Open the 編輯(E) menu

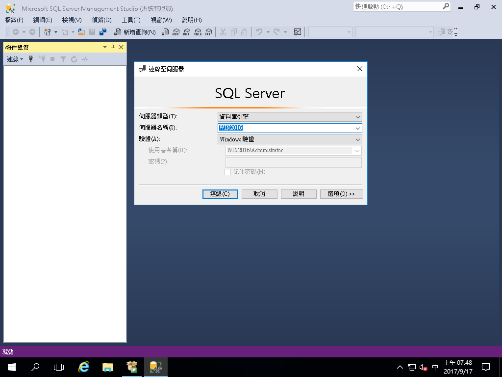pos(43,20)
